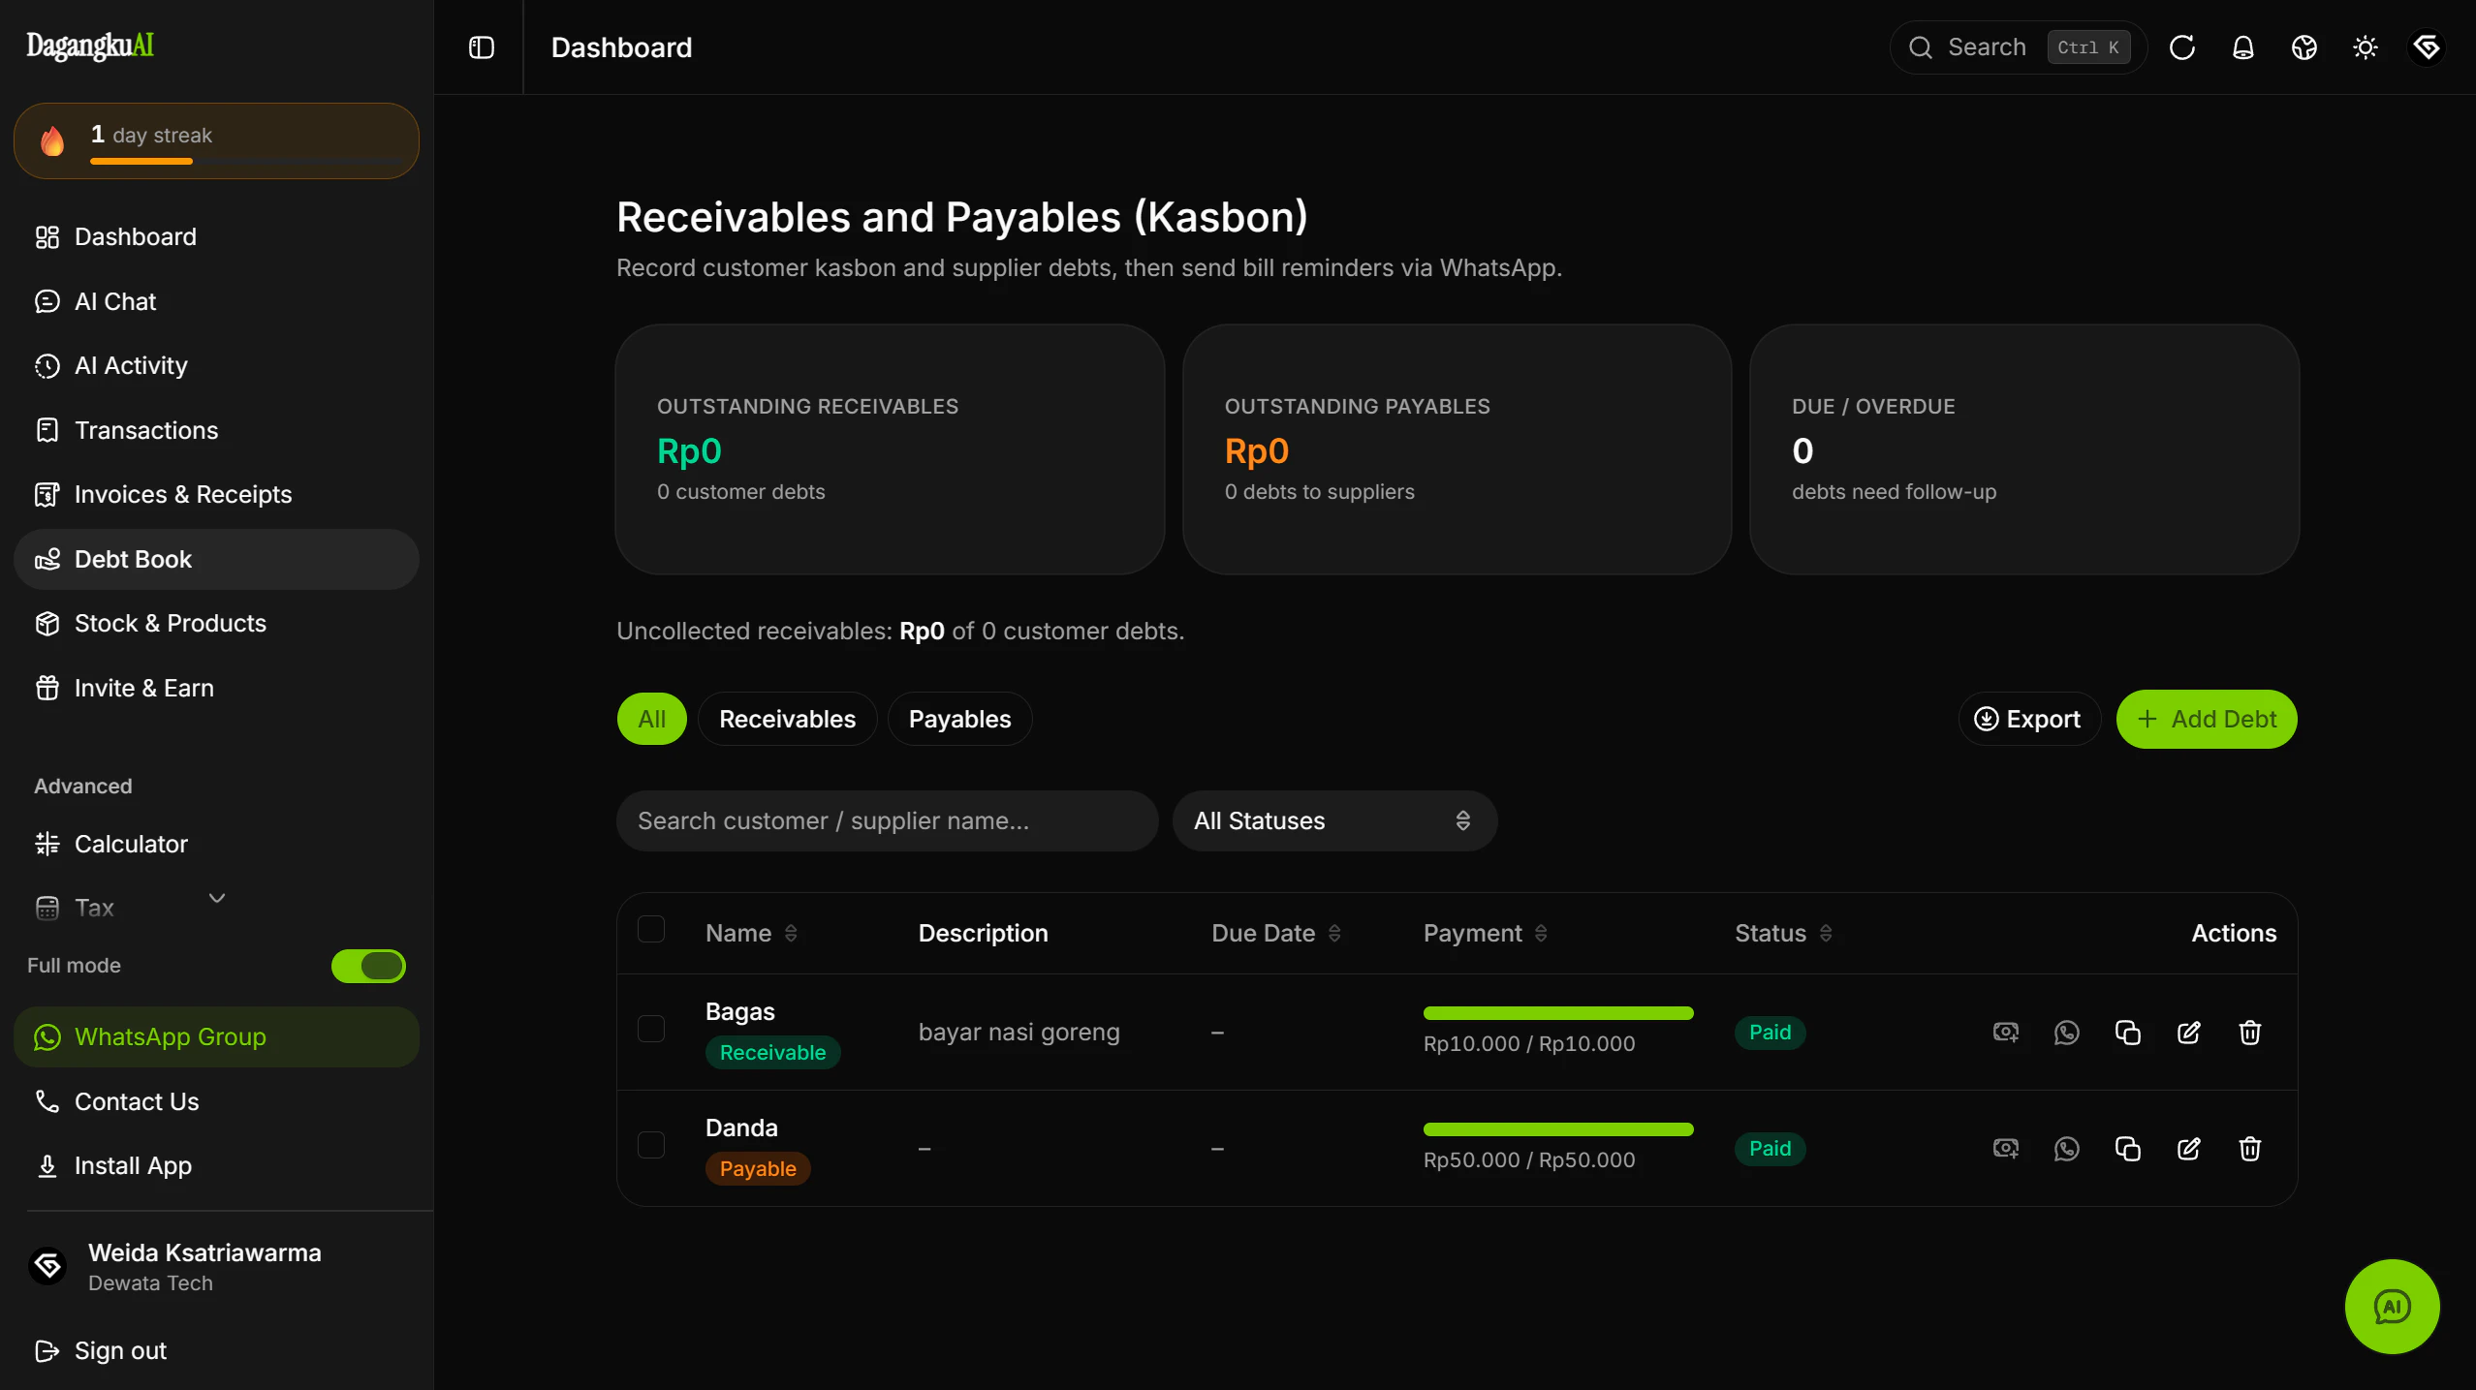The image size is (2476, 1390).
Task: Open AI Chat in sidebar
Action: (216, 301)
